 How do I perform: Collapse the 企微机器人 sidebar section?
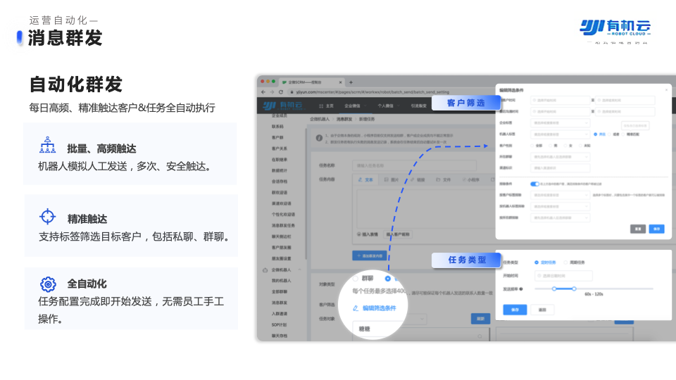click(300, 270)
